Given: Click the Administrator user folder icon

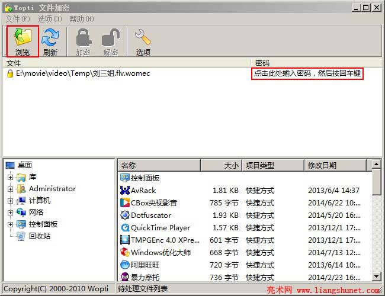Looking at the screenshot, I should coord(21,189).
